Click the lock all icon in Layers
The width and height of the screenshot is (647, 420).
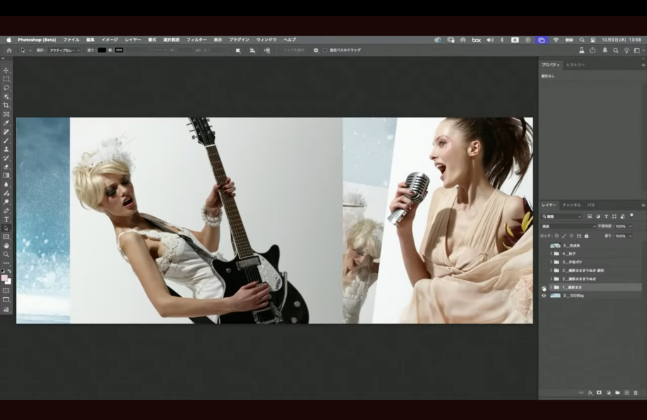click(x=586, y=236)
